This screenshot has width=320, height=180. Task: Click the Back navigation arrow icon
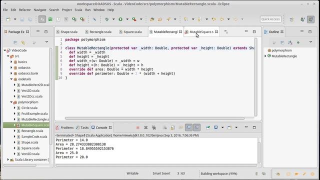click(x=222, y=19)
